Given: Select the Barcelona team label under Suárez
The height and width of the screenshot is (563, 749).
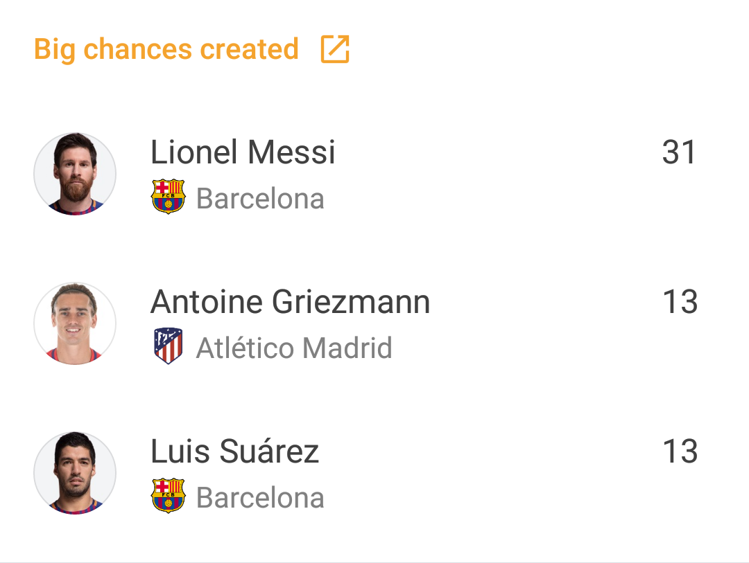Looking at the screenshot, I should coord(260,498).
